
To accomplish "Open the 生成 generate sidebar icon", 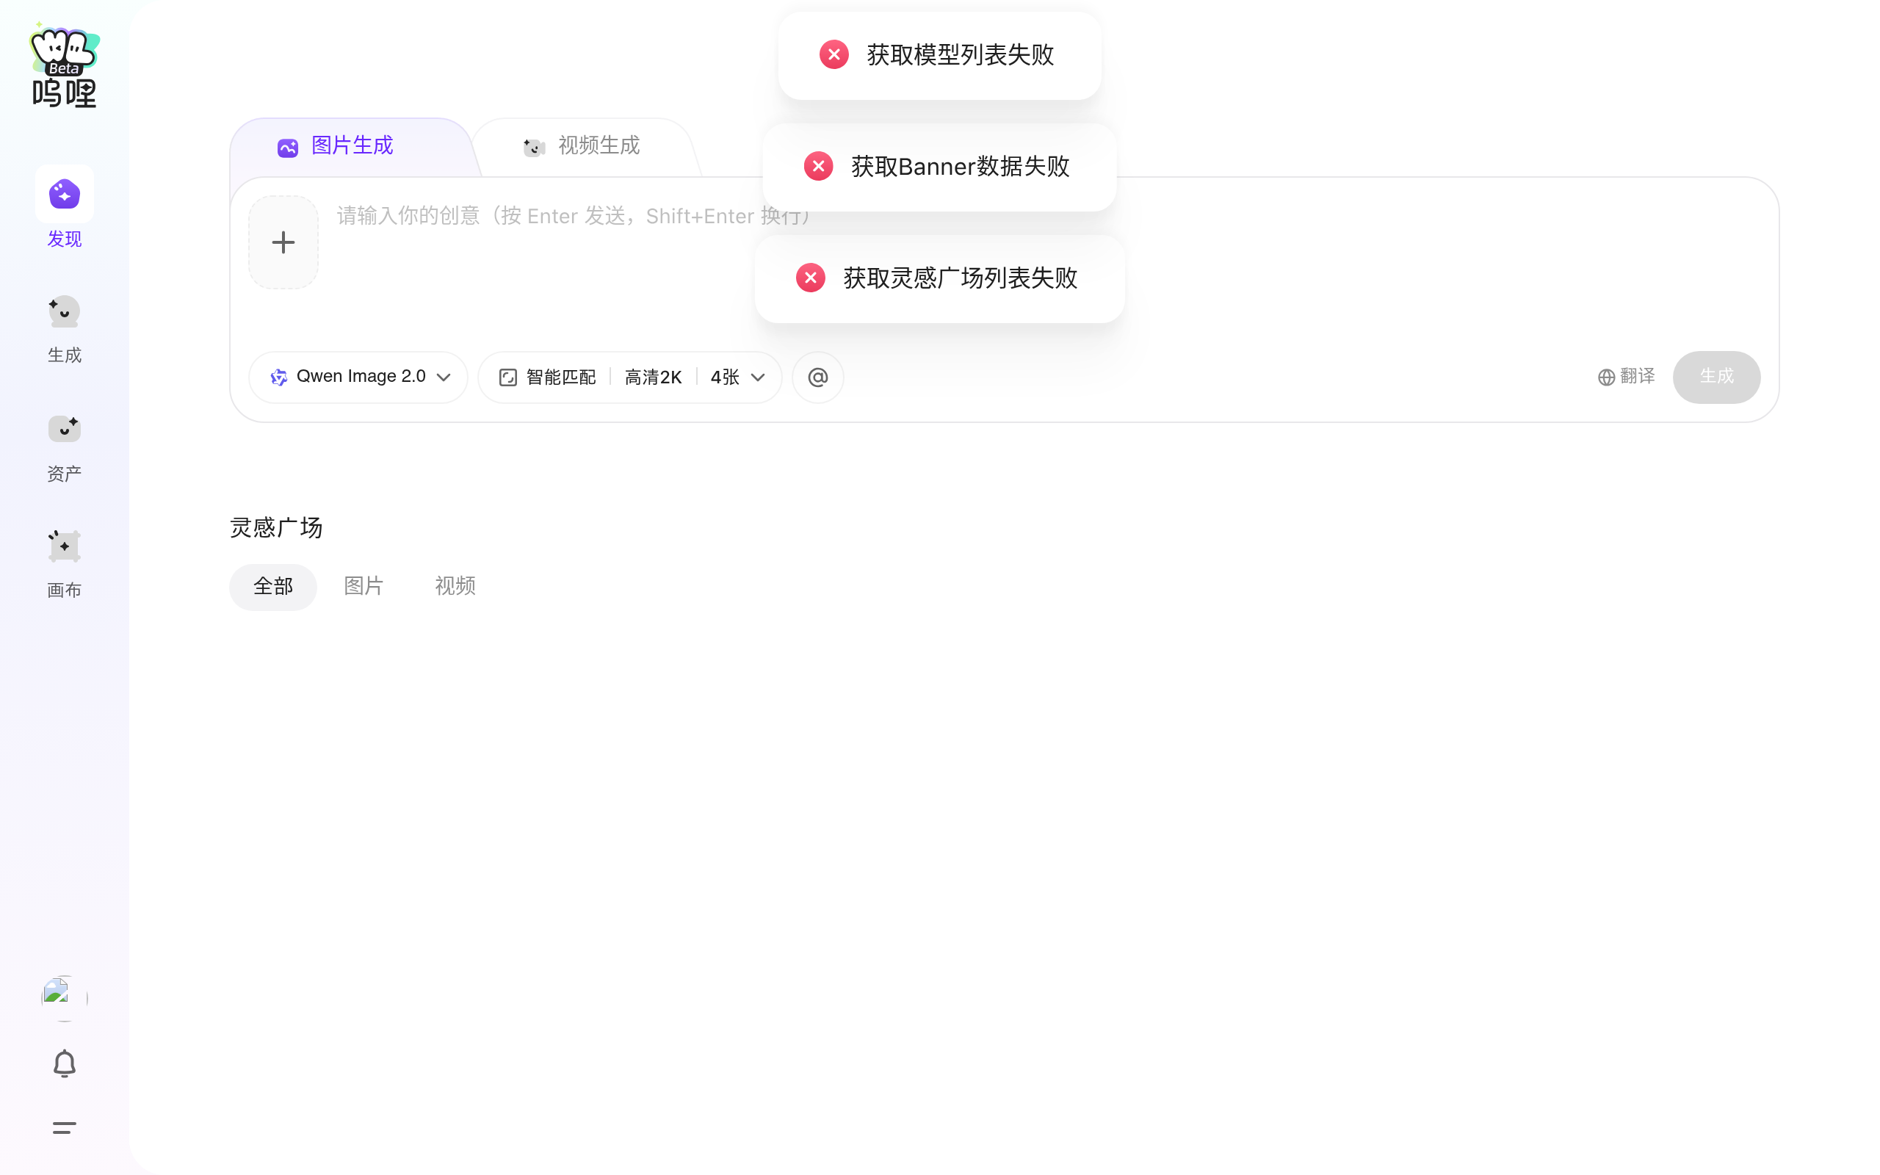I will tap(65, 312).
